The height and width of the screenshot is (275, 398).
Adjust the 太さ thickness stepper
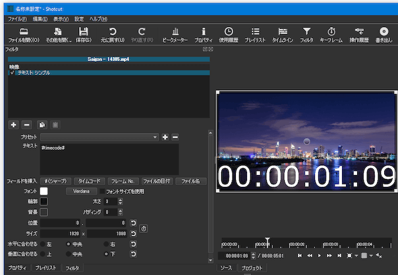(x=121, y=202)
